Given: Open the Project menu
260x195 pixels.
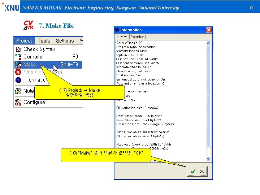Looking at the screenshot, I should 24,40.
